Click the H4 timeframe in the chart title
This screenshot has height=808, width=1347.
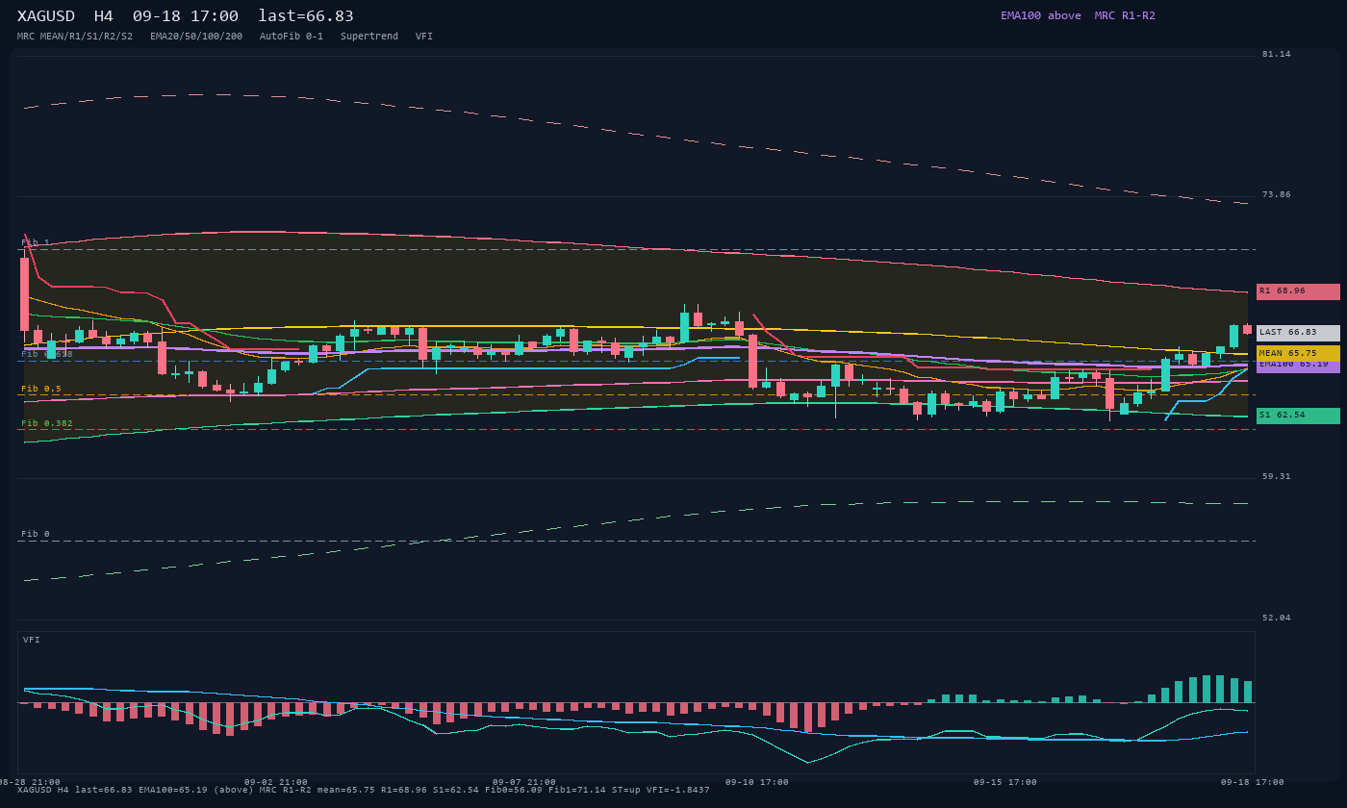pyautogui.click(x=103, y=16)
